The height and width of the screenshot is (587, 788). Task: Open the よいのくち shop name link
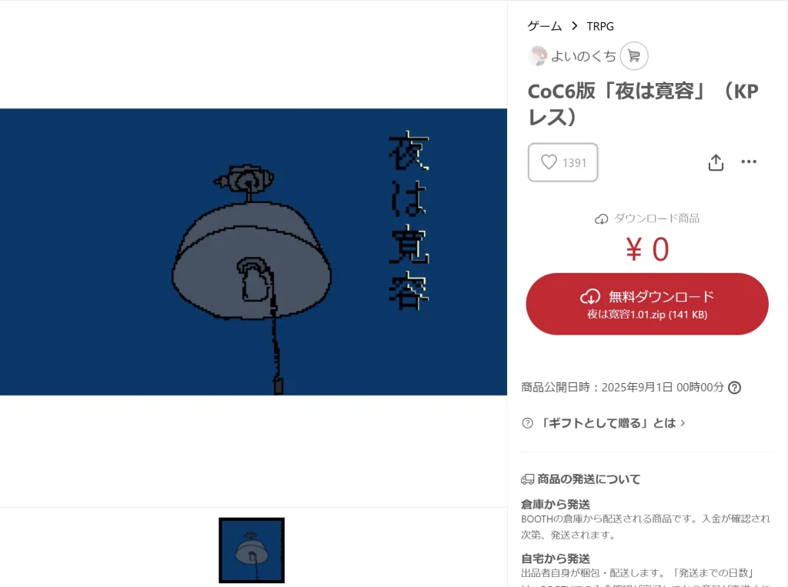583,56
